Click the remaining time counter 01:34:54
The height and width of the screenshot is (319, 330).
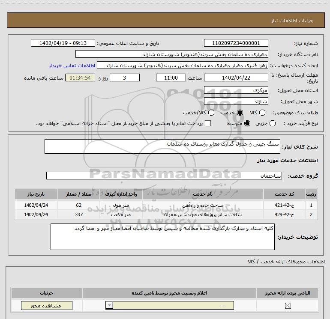point(80,78)
